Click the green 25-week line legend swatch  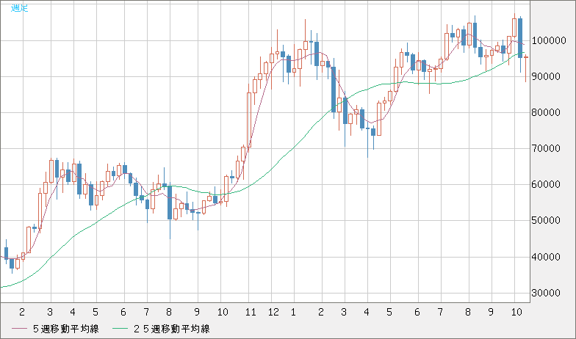pyautogui.click(x=122, y=328)
